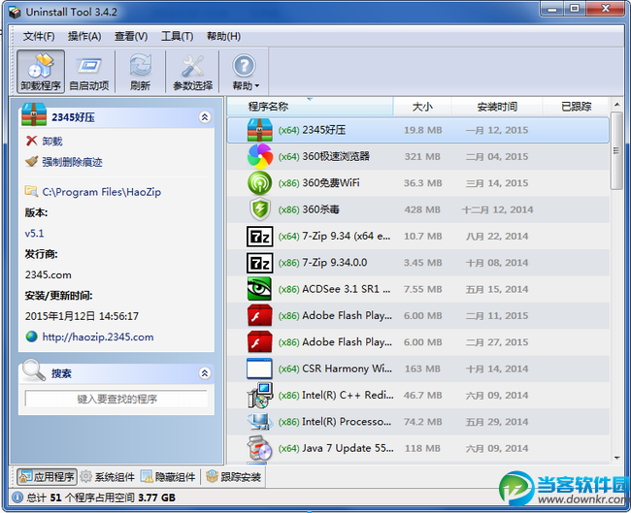Select the CSR Harmony Wireless icon
The image size is (631, 513).
click(259, 369)
